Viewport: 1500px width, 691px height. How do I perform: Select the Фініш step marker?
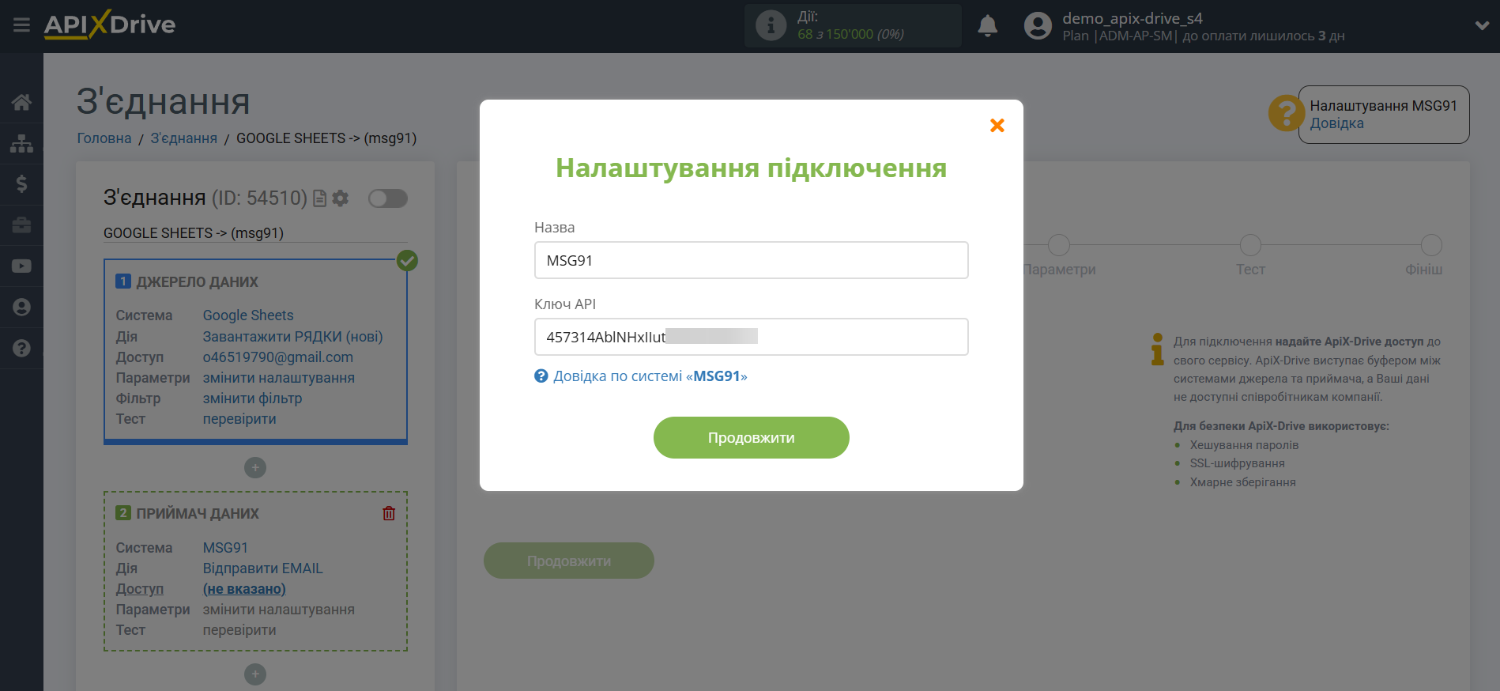point(1431,245)
